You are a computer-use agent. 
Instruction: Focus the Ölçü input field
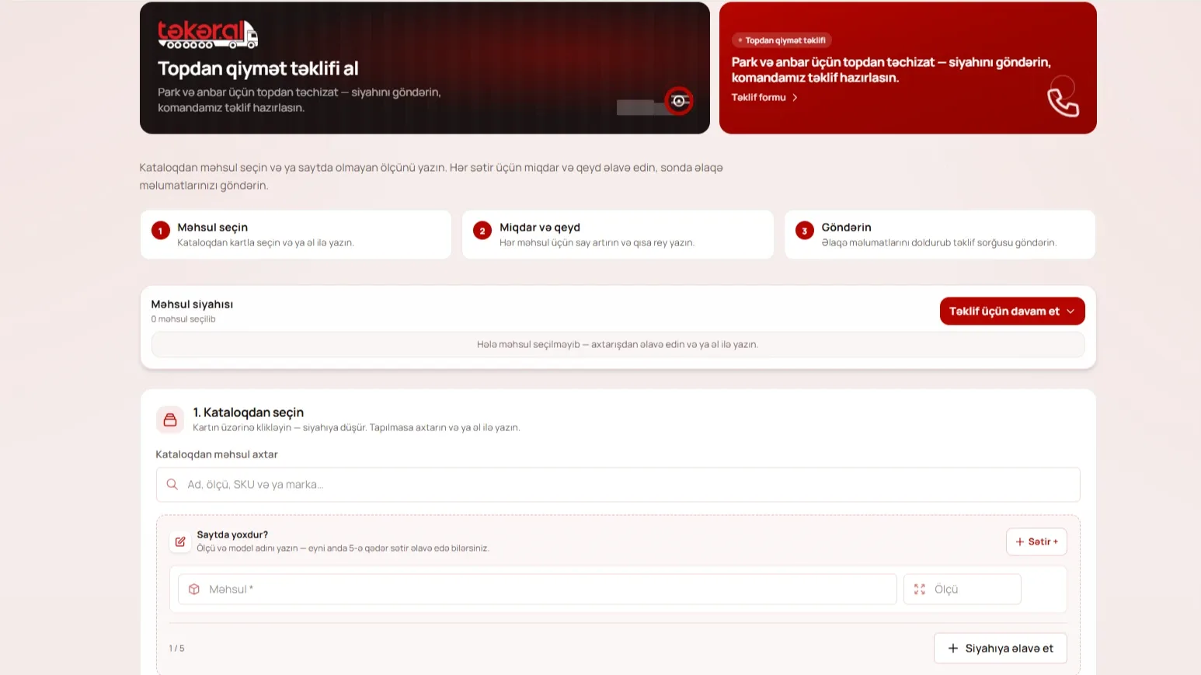pyautogui.click(x=963, y=590)
